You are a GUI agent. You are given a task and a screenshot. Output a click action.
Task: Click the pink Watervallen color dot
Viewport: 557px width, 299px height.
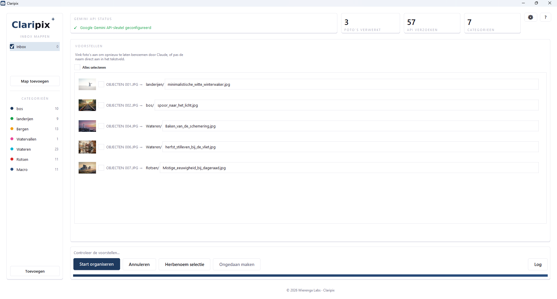(x=12, y=139)
